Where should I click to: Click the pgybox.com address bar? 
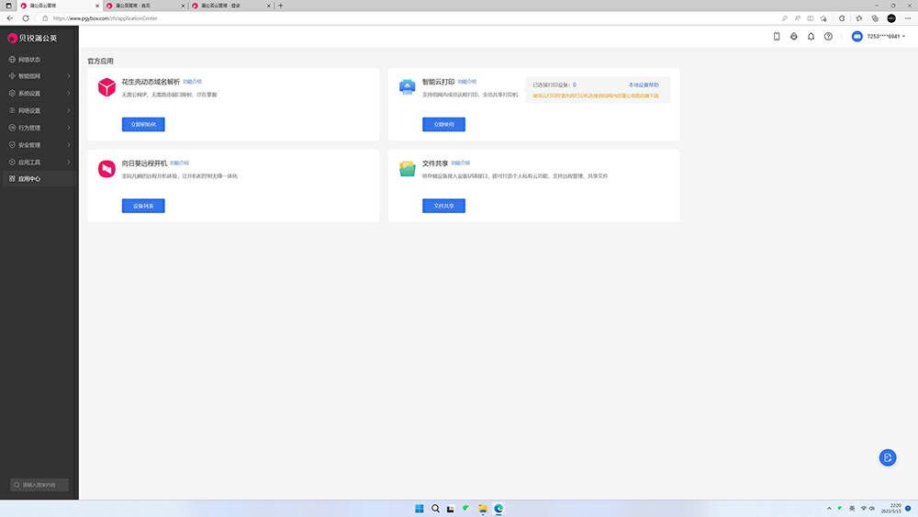point(409,18)
